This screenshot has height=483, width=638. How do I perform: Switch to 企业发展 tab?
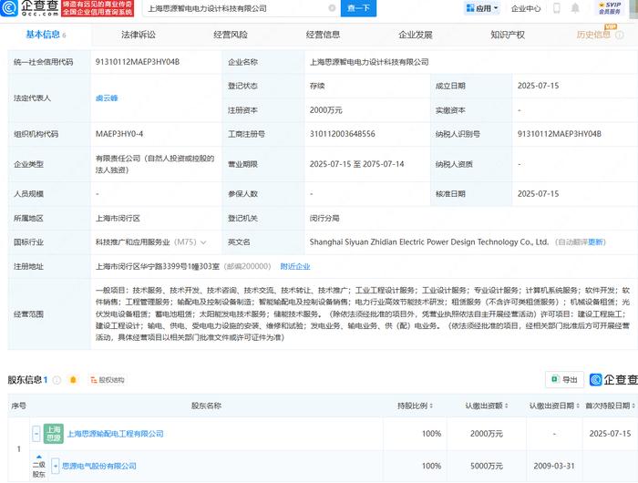415,35
